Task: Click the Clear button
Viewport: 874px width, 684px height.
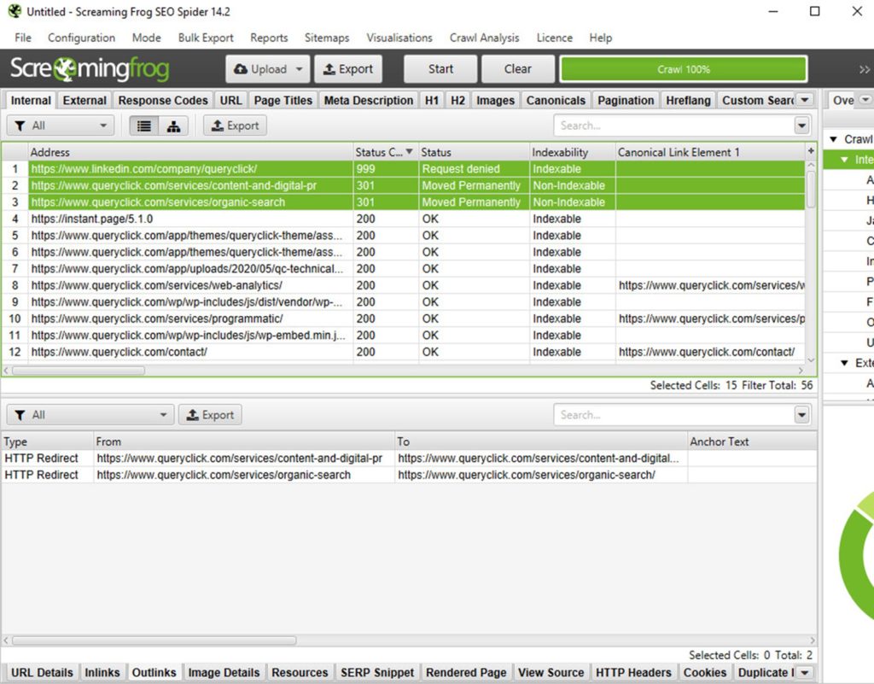Action: [517, 69]
